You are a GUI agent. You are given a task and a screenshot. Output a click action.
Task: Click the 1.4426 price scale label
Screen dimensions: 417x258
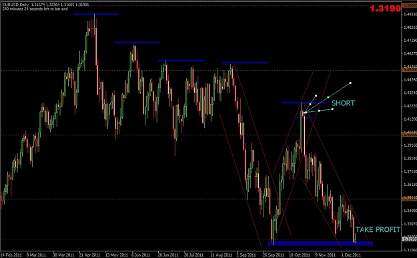pyautogui.click(x=410, y=80)
